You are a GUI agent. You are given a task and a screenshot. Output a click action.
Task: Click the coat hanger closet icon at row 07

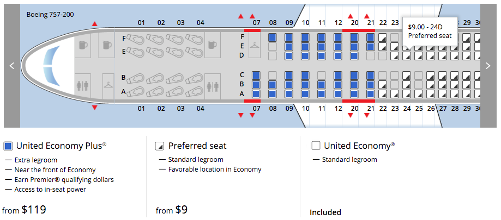(255, 46)
